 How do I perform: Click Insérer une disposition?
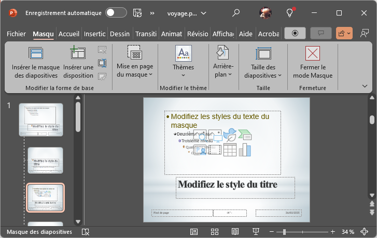point(78,63)
